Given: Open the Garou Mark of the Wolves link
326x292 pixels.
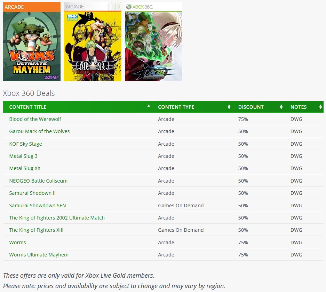Looking at the screenshot, I should (x=39, y=131).
